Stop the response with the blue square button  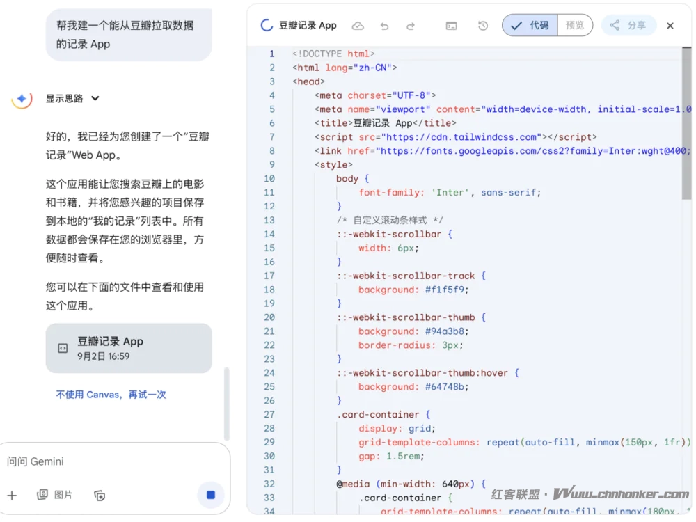click(x=211, y=495)
